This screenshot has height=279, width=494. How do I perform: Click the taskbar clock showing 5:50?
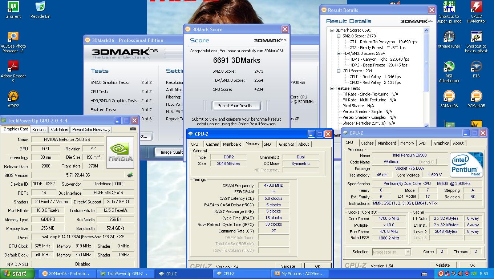pos(484,274)
